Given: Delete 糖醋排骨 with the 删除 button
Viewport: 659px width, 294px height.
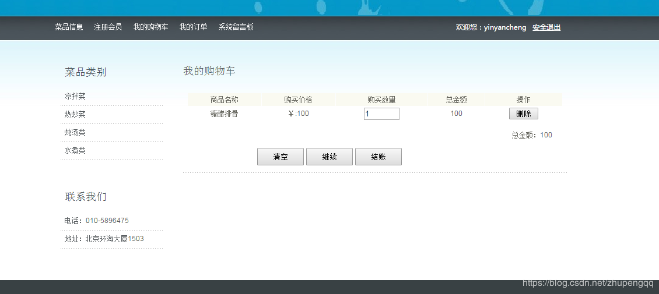Looking at the screenshot, I should click(524, 114).
